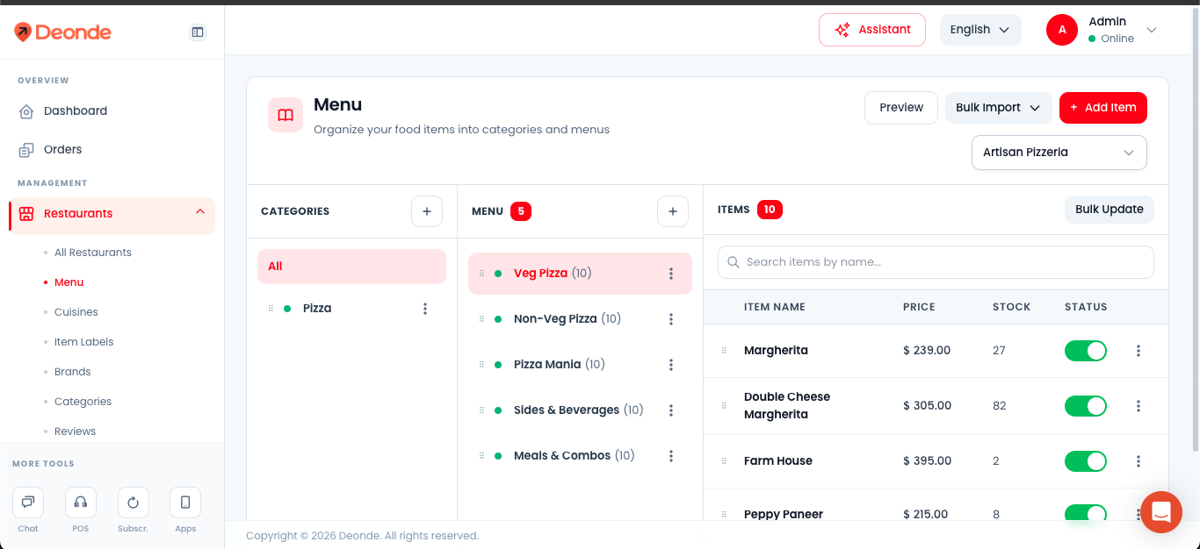The width and height of the screenshot is (1200, 549).
Task: Disable Margherita item status toggle
Action: pyautogui.click(x=1086, y=351)
